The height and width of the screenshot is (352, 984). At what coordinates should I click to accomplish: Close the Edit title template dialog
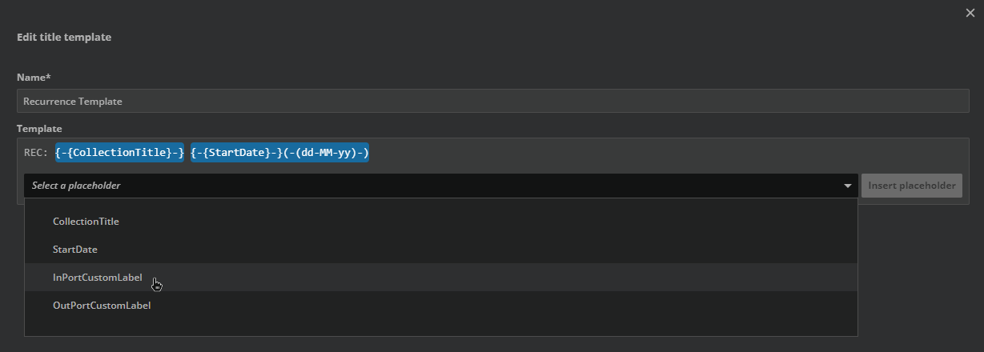tap(970, 13)
